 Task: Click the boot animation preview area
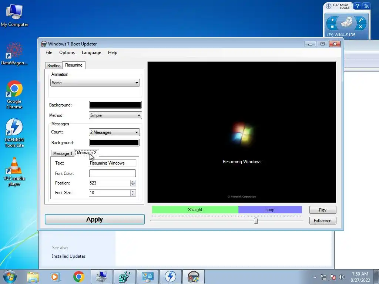point(242,132)
